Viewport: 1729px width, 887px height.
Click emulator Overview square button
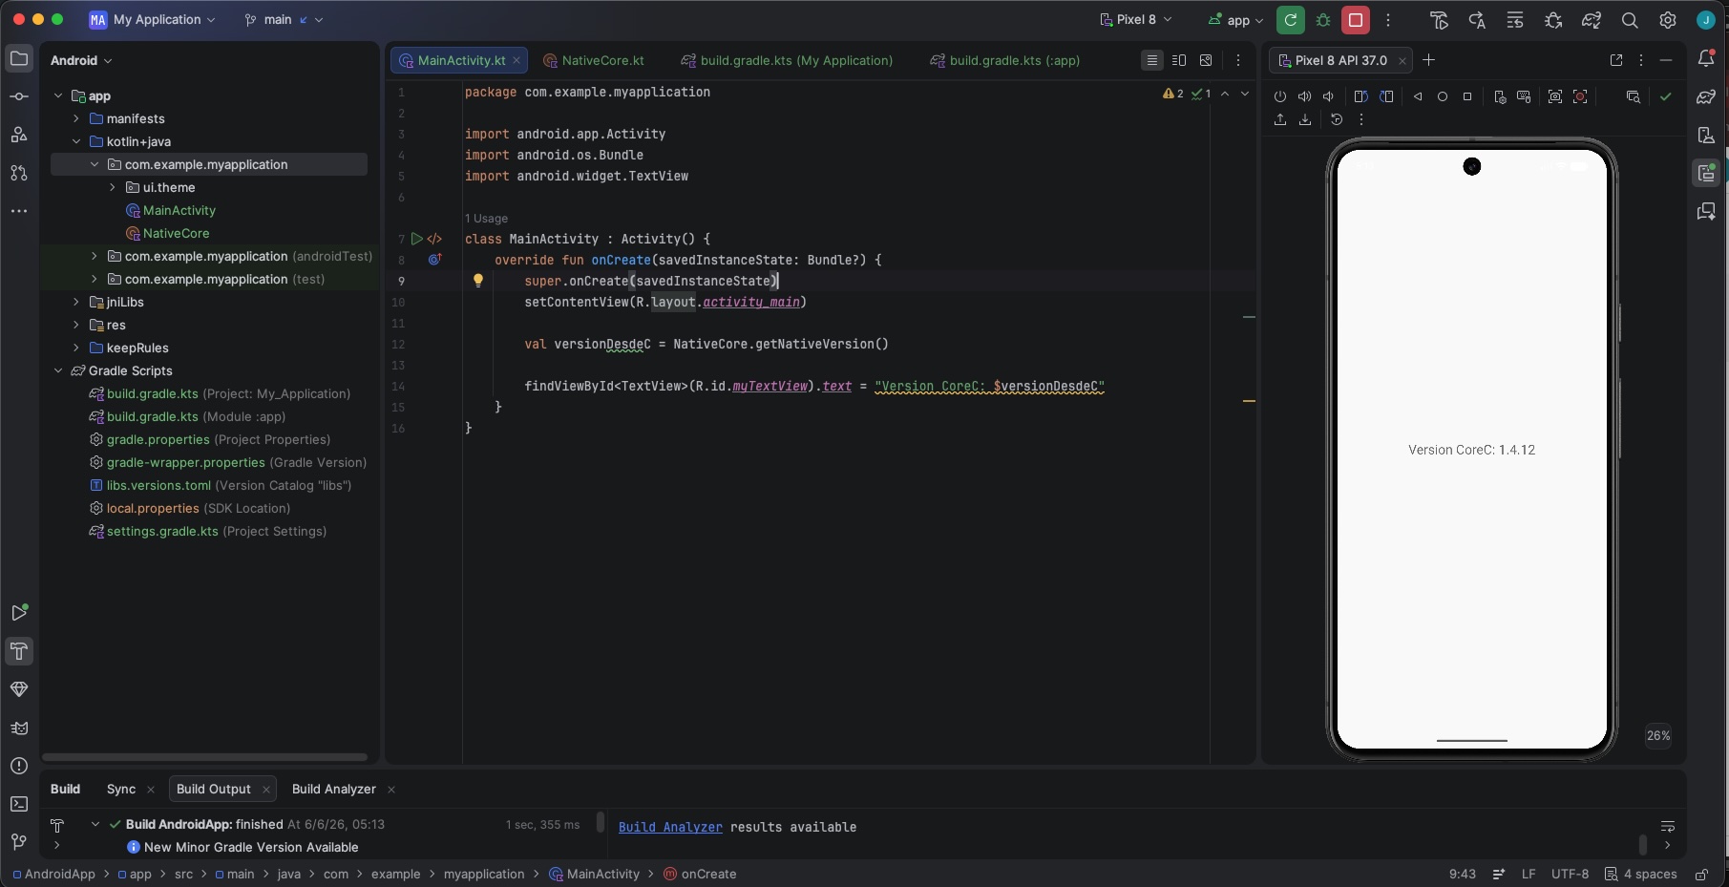pyautogui.click(x=1467, y=96)
